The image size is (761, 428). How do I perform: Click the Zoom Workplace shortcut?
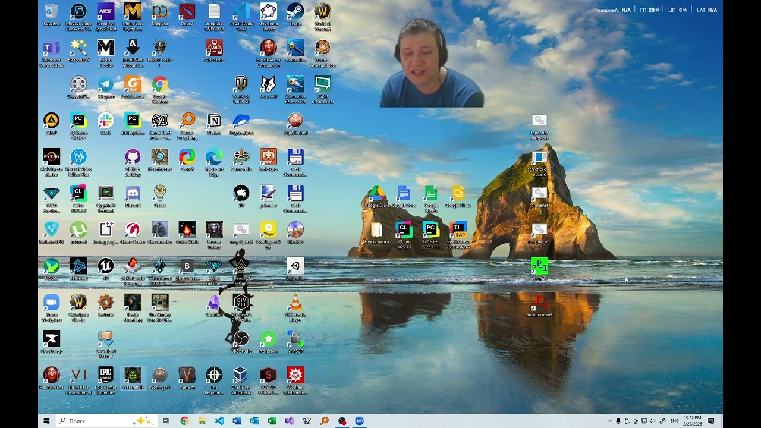(51, 308)
